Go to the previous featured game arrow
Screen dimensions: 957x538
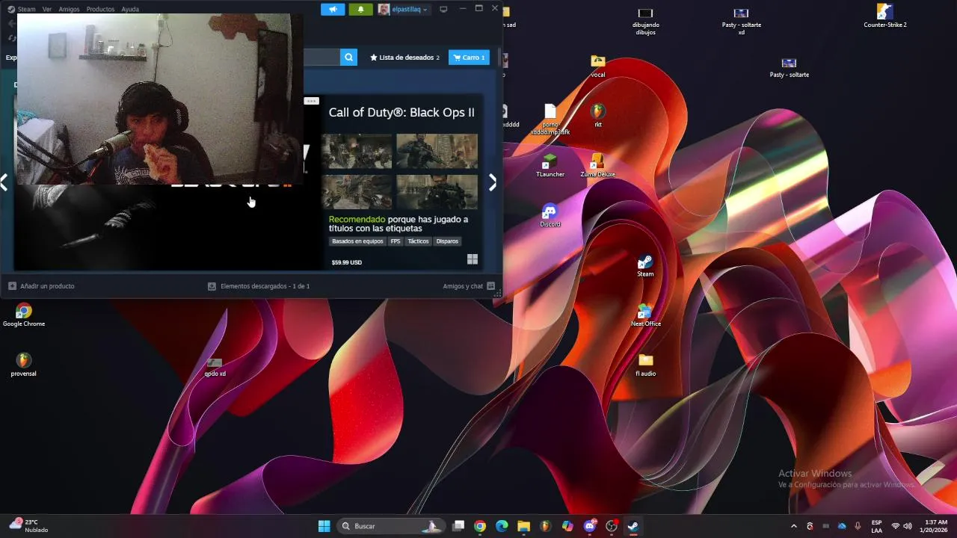pos(4,182)
